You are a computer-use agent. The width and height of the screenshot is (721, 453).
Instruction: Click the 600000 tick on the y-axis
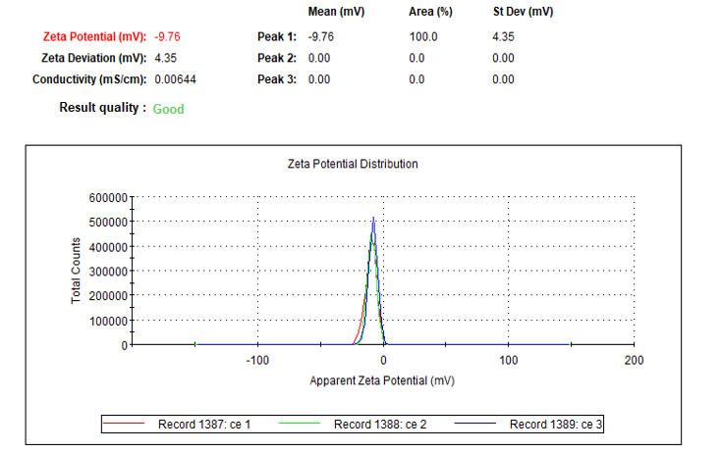108,197
